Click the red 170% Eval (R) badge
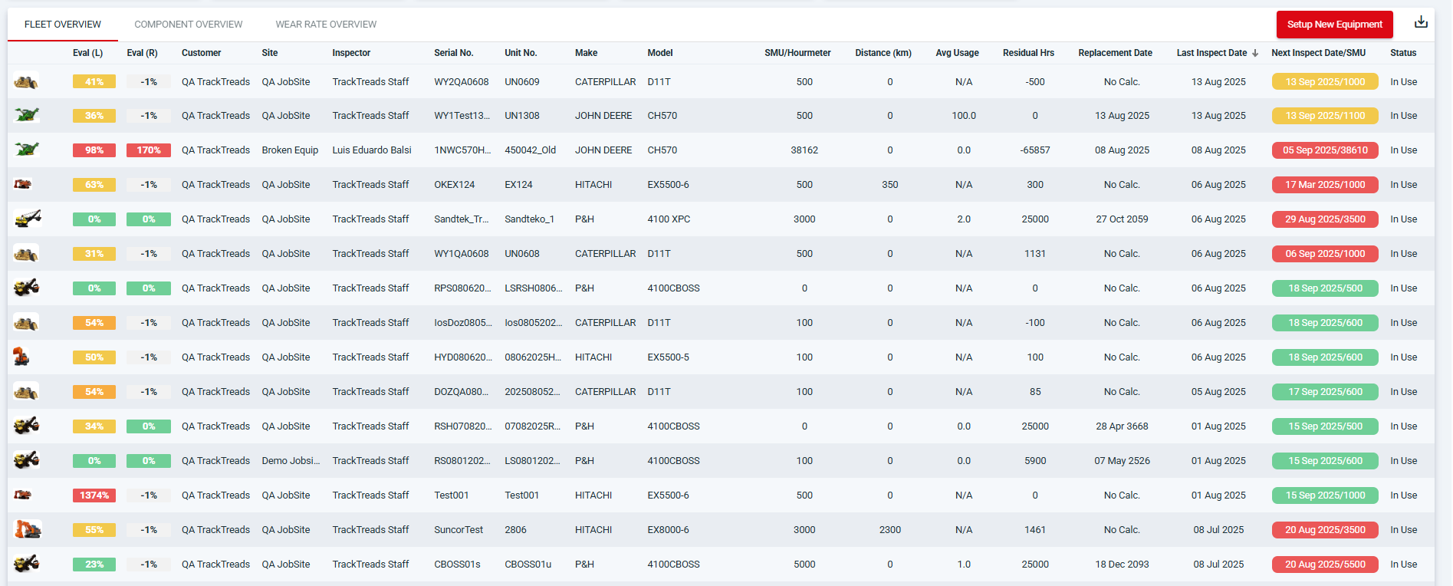Viewport: 1453px width, 586px height. coord(148,150)
